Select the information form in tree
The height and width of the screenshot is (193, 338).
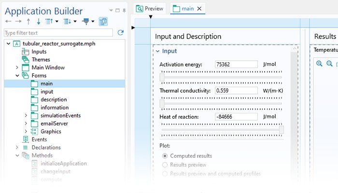tap(55, 108)
